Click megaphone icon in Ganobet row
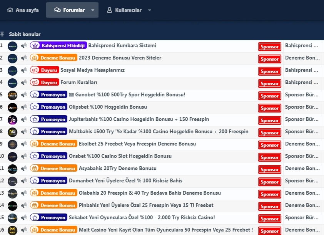 point(24,94)
